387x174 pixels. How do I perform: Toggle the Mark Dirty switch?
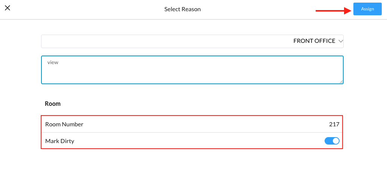332,141
